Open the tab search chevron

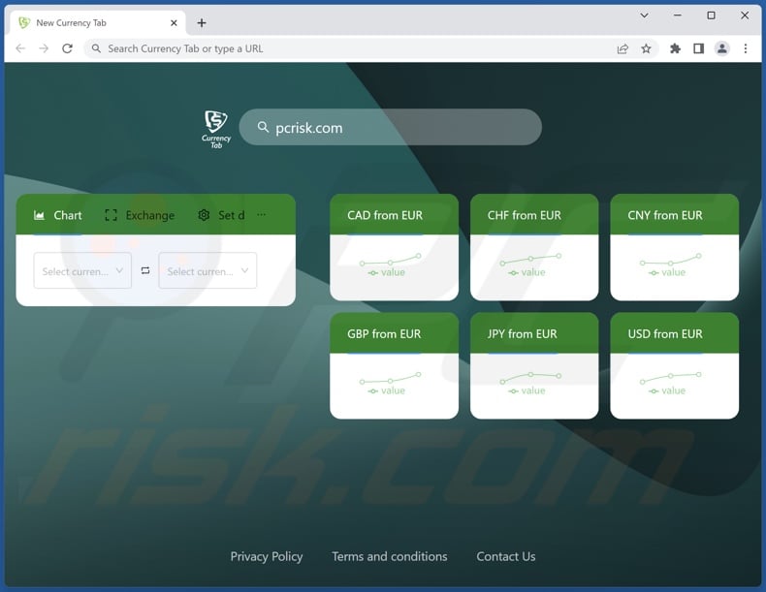[645, 16]
